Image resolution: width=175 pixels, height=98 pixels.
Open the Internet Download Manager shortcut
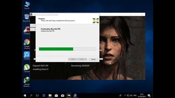tap(27, 82)
